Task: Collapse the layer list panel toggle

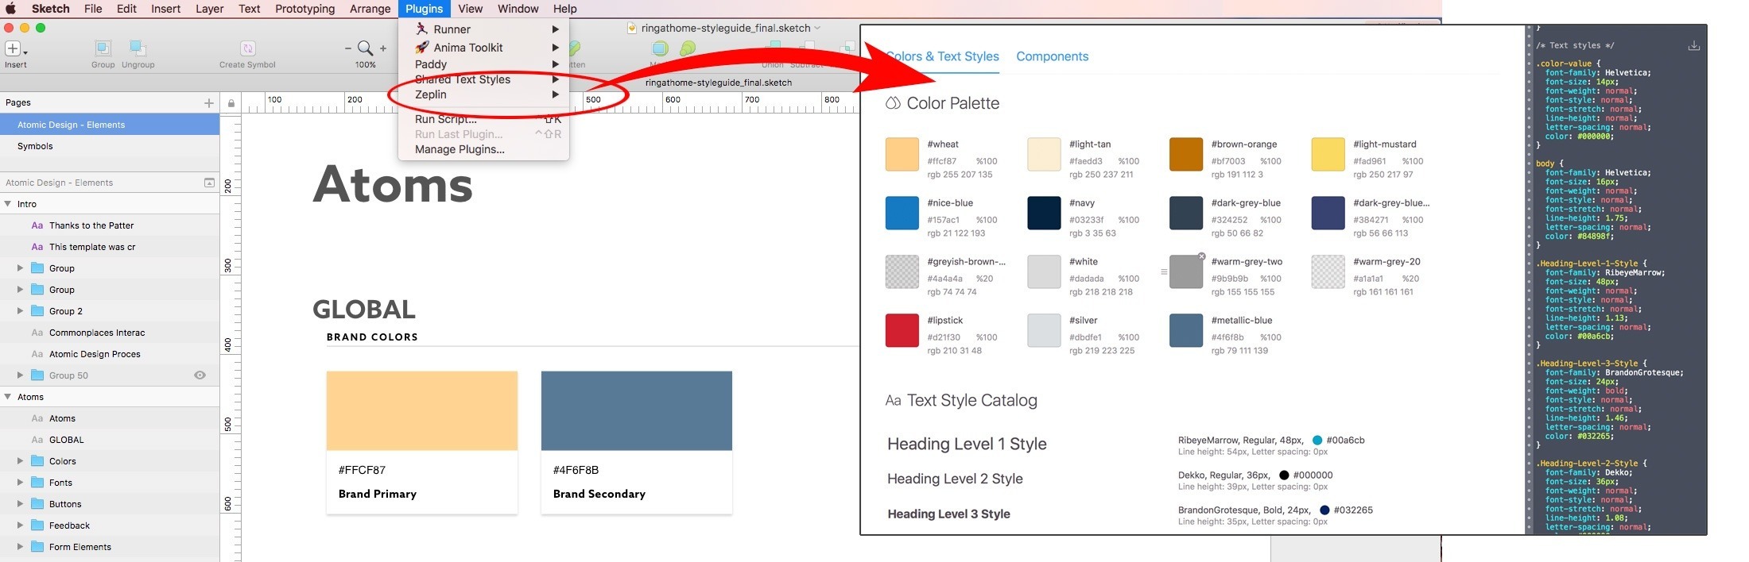Action: (x=209, y=183)
